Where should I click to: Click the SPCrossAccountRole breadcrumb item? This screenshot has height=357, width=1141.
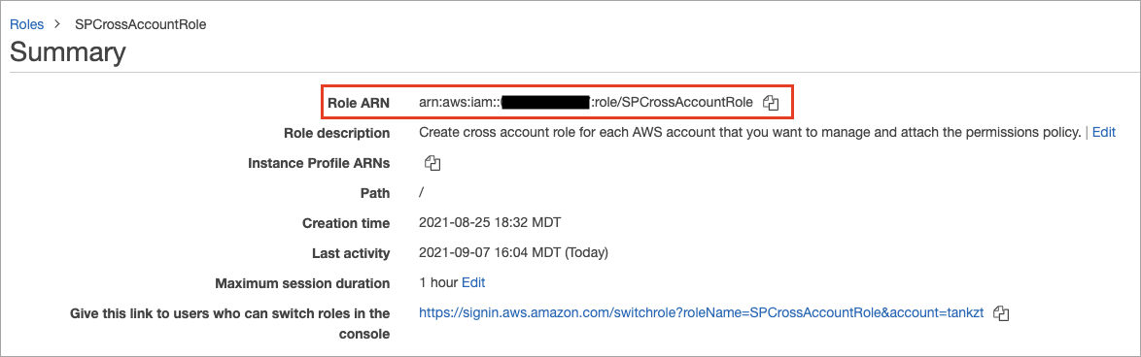[x=141, y=24]
